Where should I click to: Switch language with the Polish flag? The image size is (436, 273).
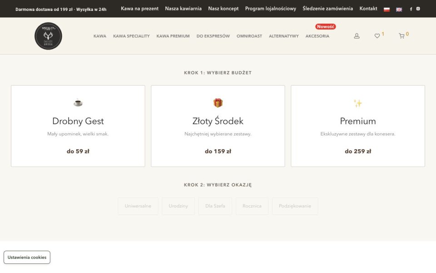[x=386, y=9]
